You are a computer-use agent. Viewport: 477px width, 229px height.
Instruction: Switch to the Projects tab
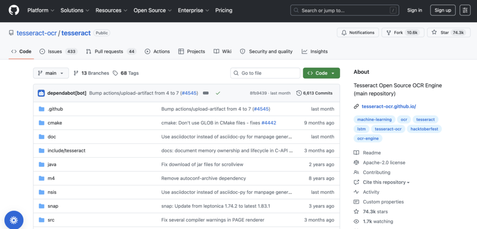click(x=191, y=52)
